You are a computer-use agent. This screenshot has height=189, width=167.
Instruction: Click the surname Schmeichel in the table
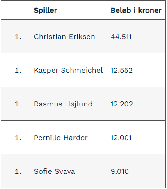[82, 70]
